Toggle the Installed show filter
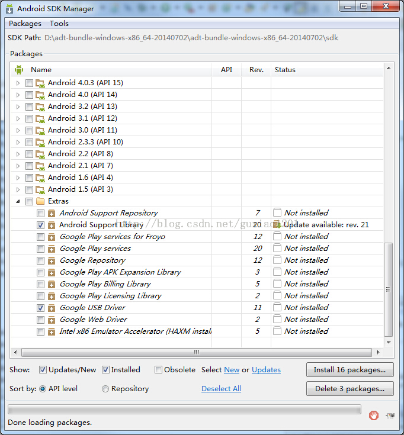 [105, 369]
